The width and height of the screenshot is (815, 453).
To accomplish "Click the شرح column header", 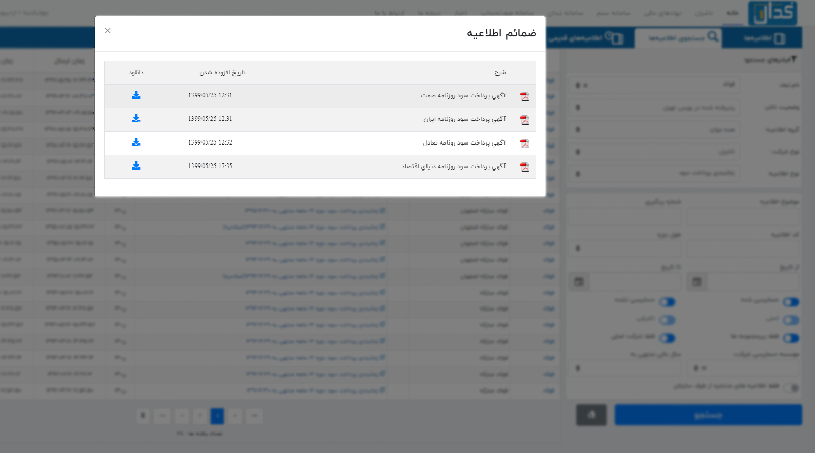I will (x=500, y=73).
